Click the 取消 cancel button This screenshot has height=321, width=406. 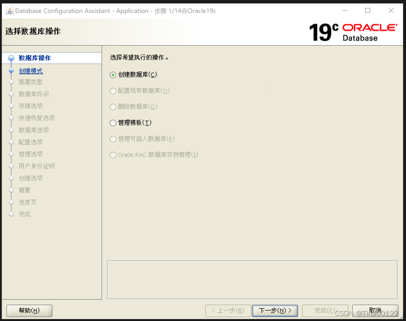pos(375,311)
